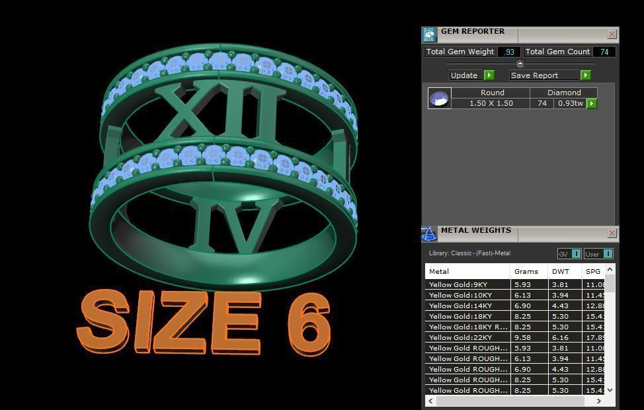
Task: Close the Gem Reporter panel
Action: point(612,34)
